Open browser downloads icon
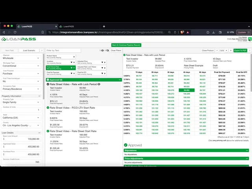Image resolution: width=252 pixels, height=189 pixels. [213, 32]
